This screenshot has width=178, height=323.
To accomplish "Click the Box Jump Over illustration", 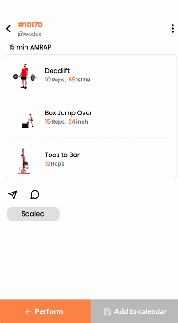I will pyautogui.click(x=28, y=121).
